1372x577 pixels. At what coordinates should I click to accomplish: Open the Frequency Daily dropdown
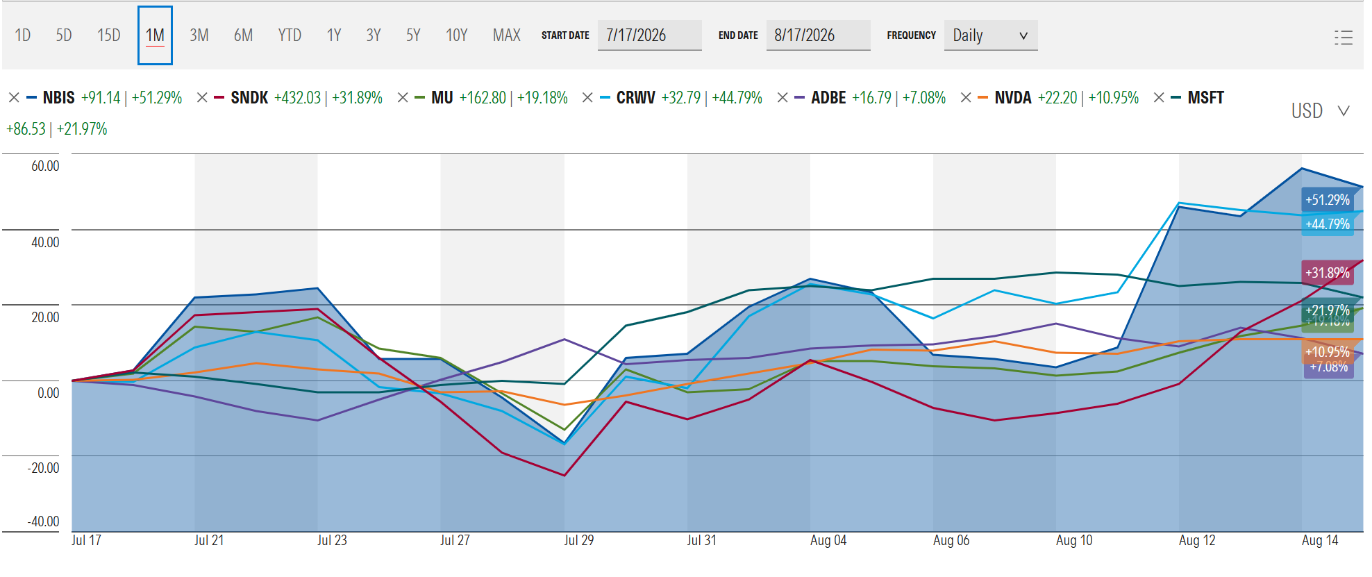click(x=991, y=35)
